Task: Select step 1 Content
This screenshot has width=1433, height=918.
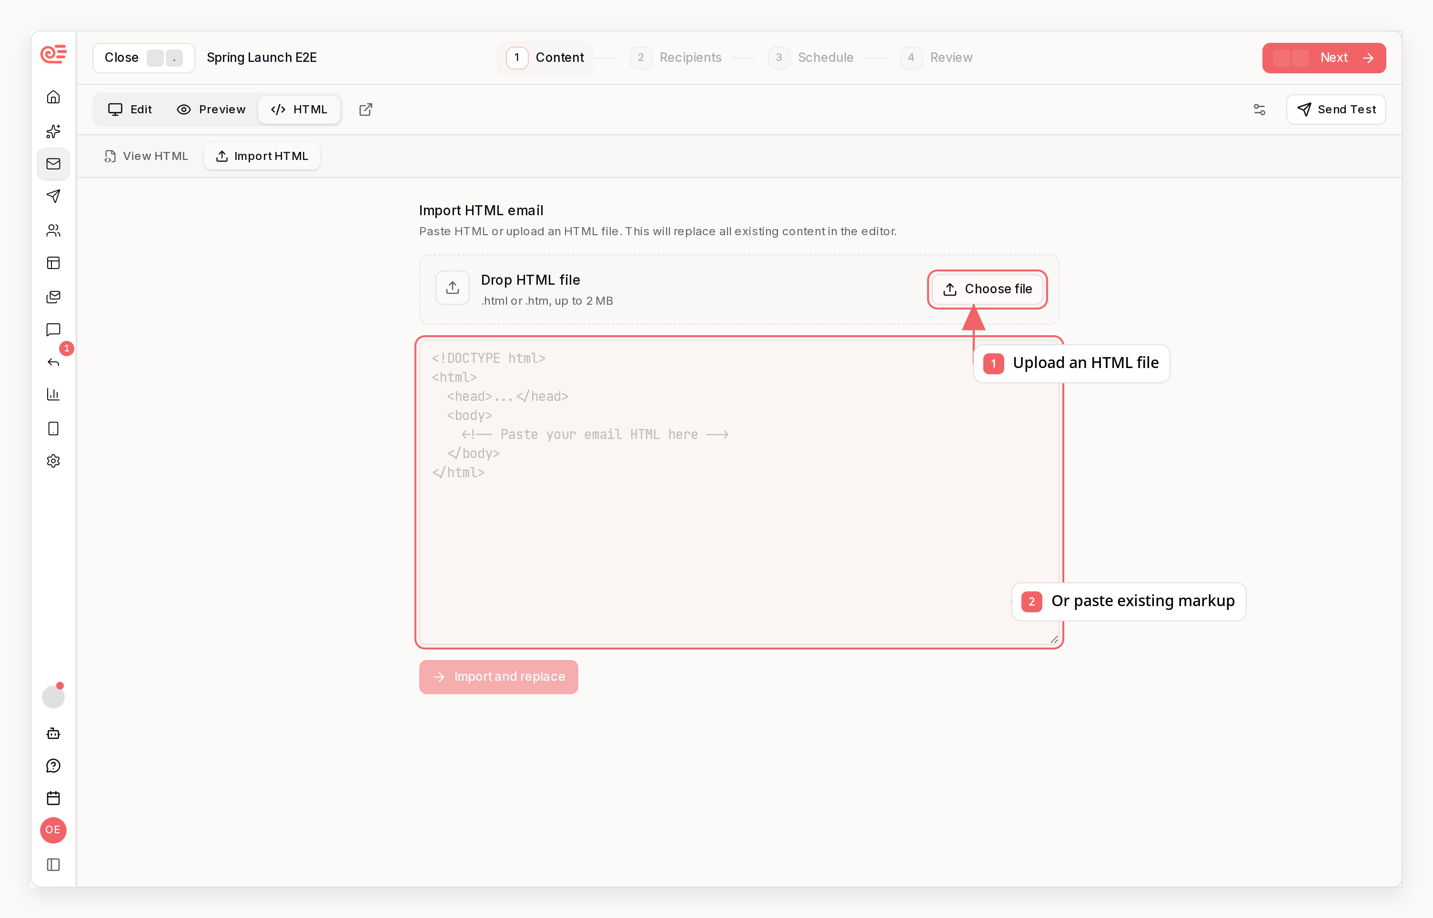Action: (545, 58)
